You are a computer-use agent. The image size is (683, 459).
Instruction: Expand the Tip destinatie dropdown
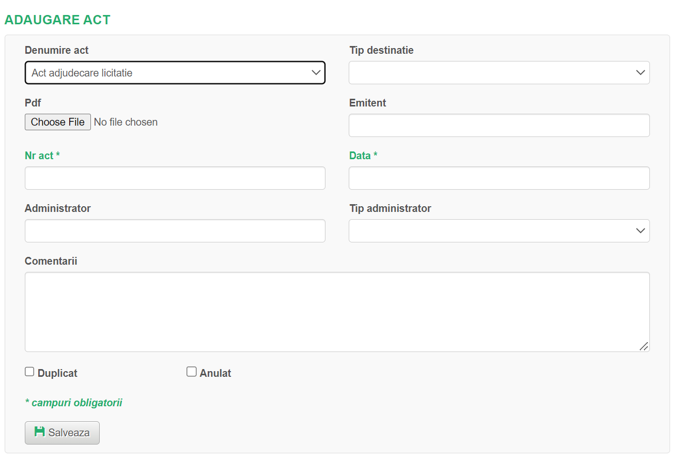click(x=499, y=73)
